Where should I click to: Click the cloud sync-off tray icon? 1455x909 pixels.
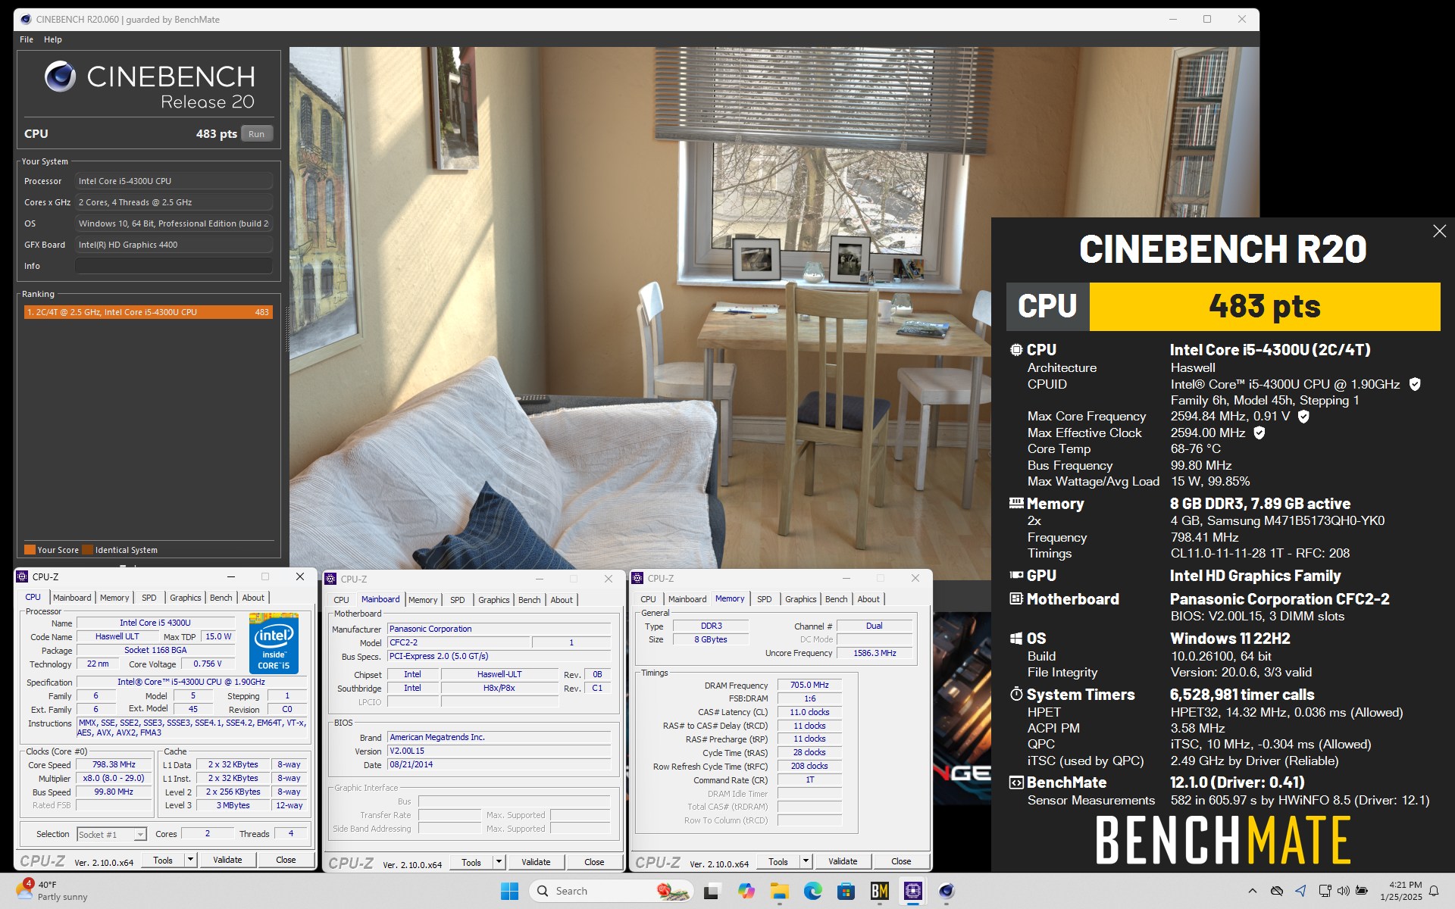pos(1276,891)
